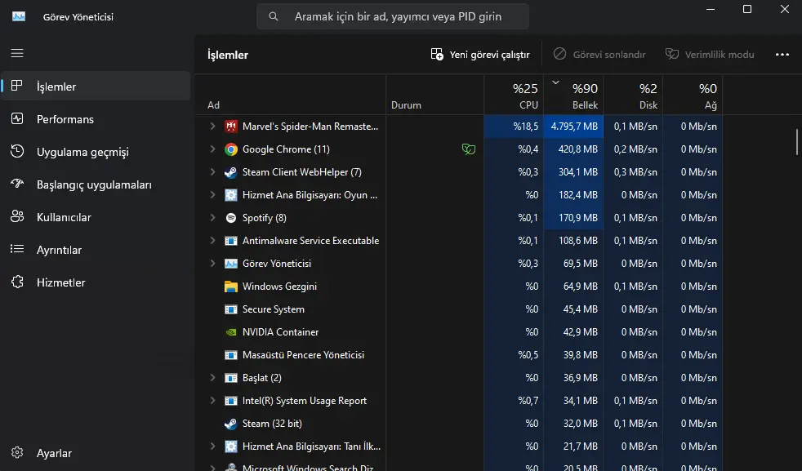802x471 pixels.
Task: Open Ayarlar settings at the bottom
Action: pos(96,453)
